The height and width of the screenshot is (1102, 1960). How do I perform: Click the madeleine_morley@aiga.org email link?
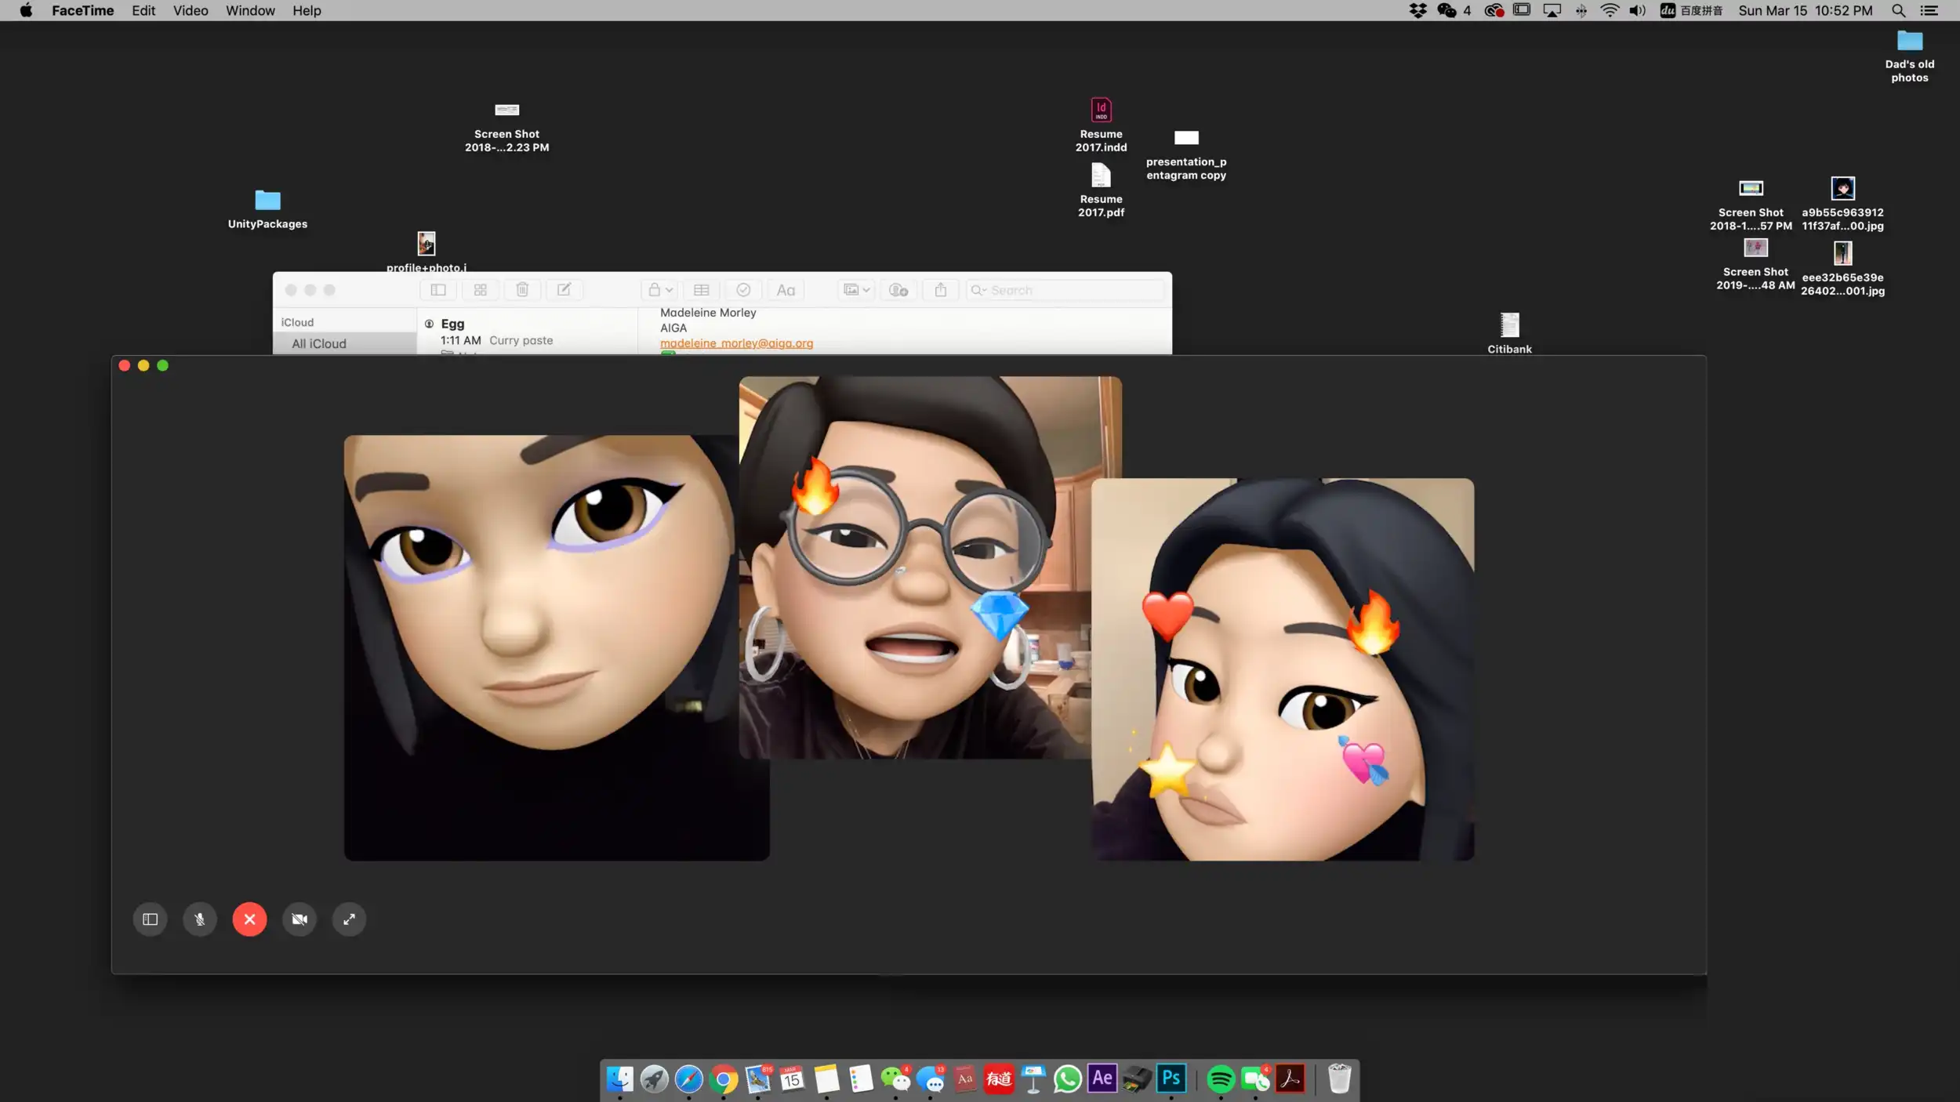(x=735, y=343)
